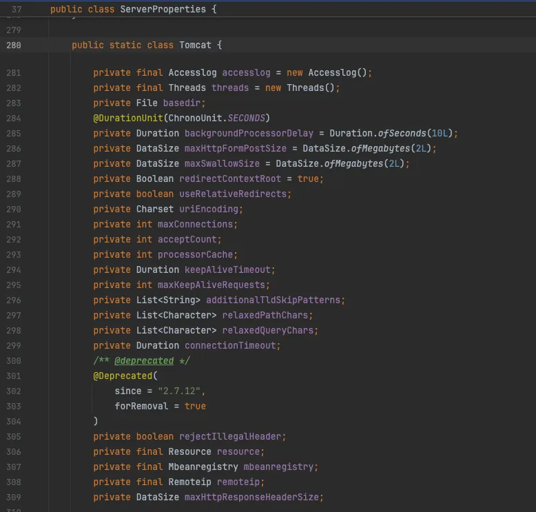The width and height of the screenshot is (536, 512).
Task: Place cursor on additionalTldSkipPatterns
Action: click(273, 300)
